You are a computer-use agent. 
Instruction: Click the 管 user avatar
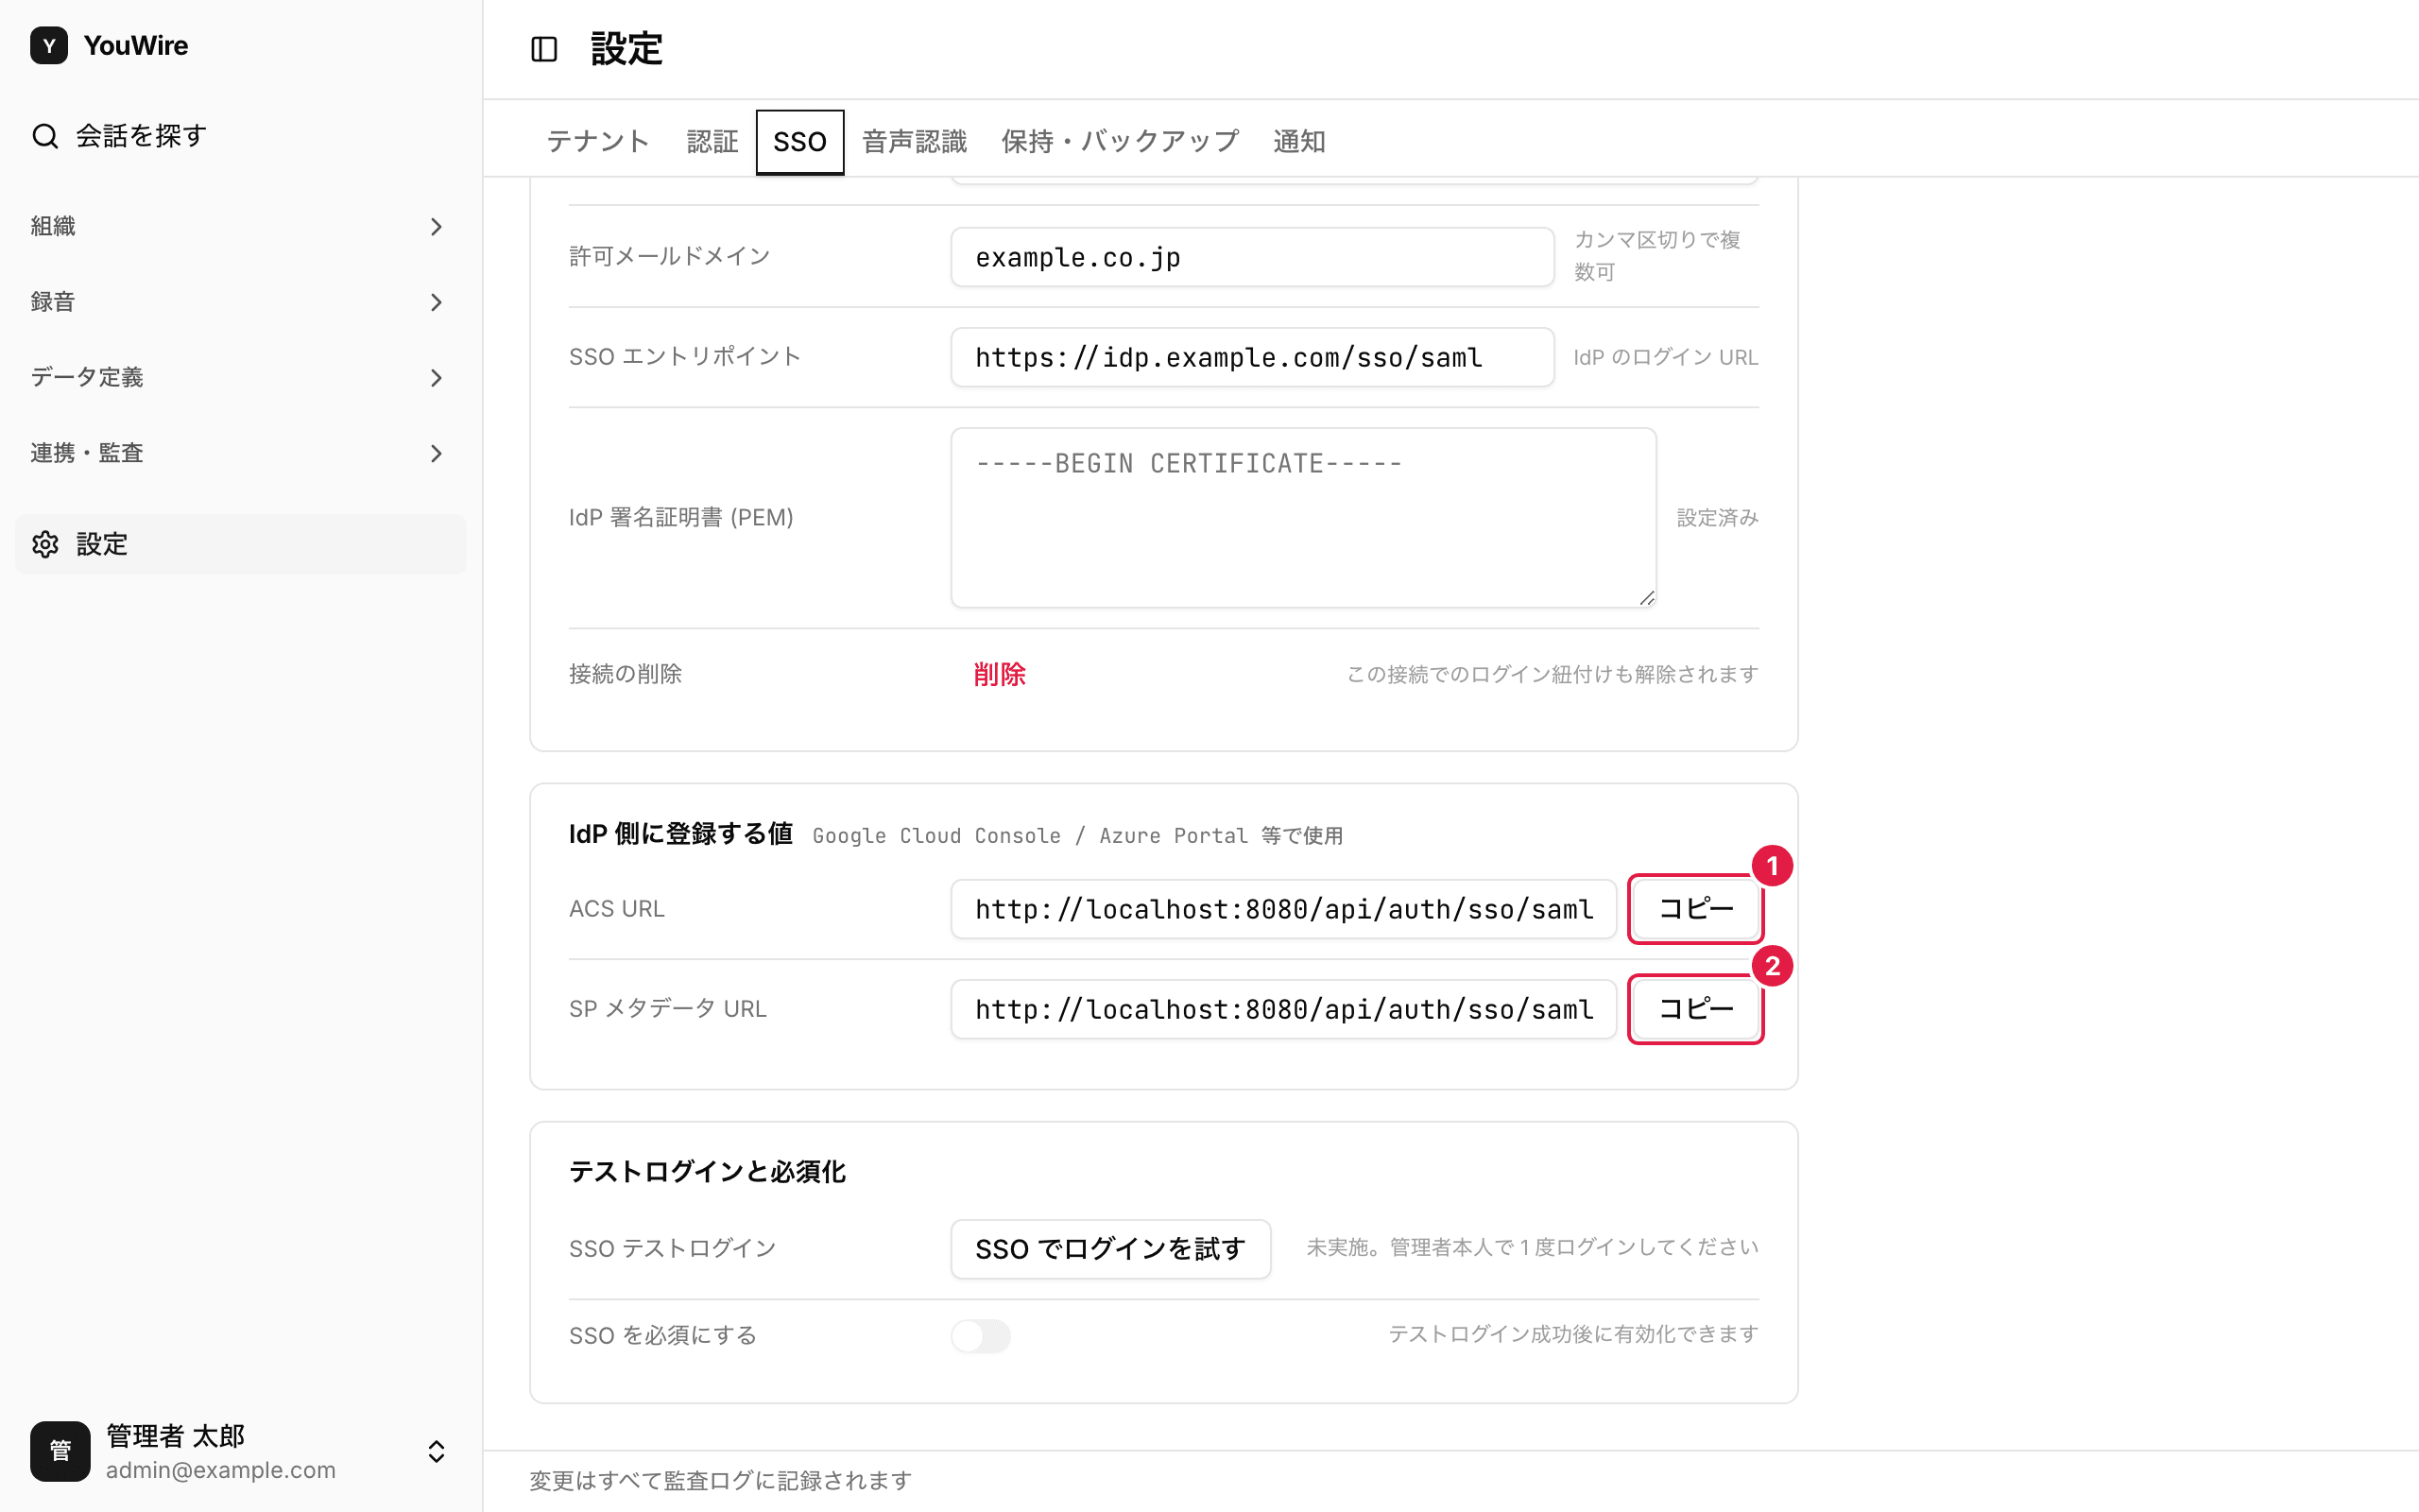pos(60,1451)
